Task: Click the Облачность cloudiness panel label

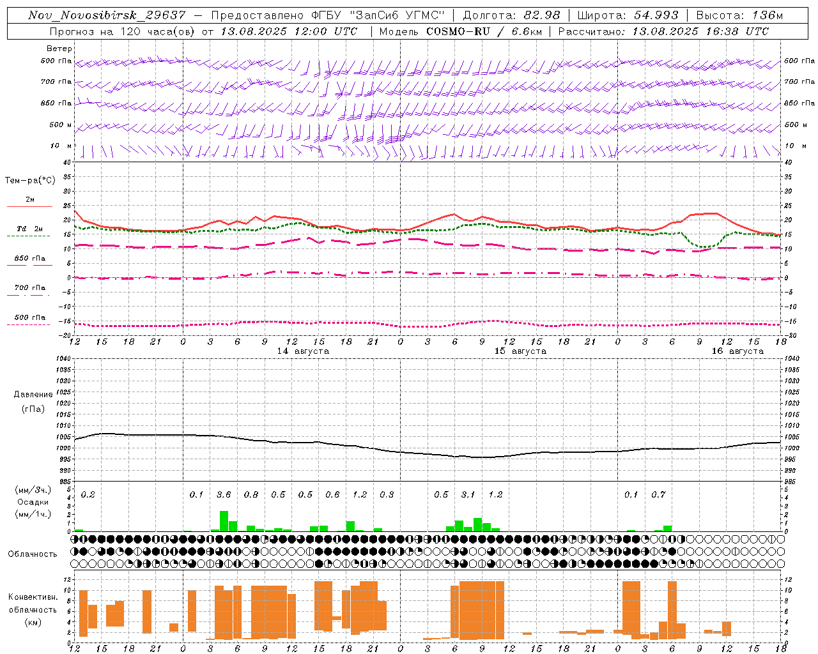Action: (33, 554)
